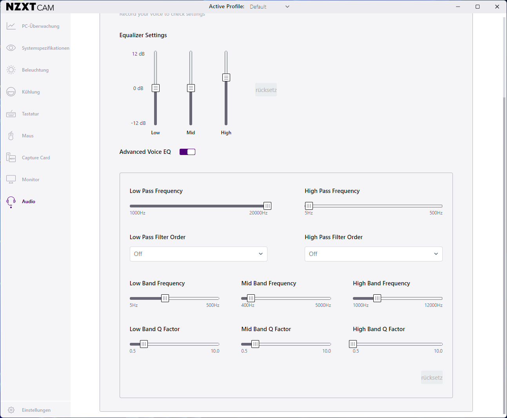Open the Capture Card icon
507x418 pixels.
pos(11,158)
